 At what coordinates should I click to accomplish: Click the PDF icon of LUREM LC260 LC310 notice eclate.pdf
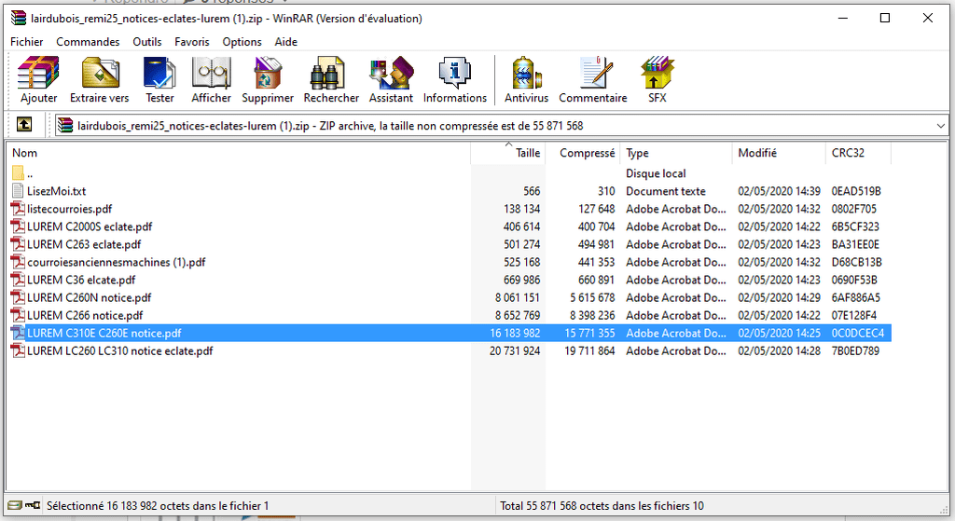(18, 350)
